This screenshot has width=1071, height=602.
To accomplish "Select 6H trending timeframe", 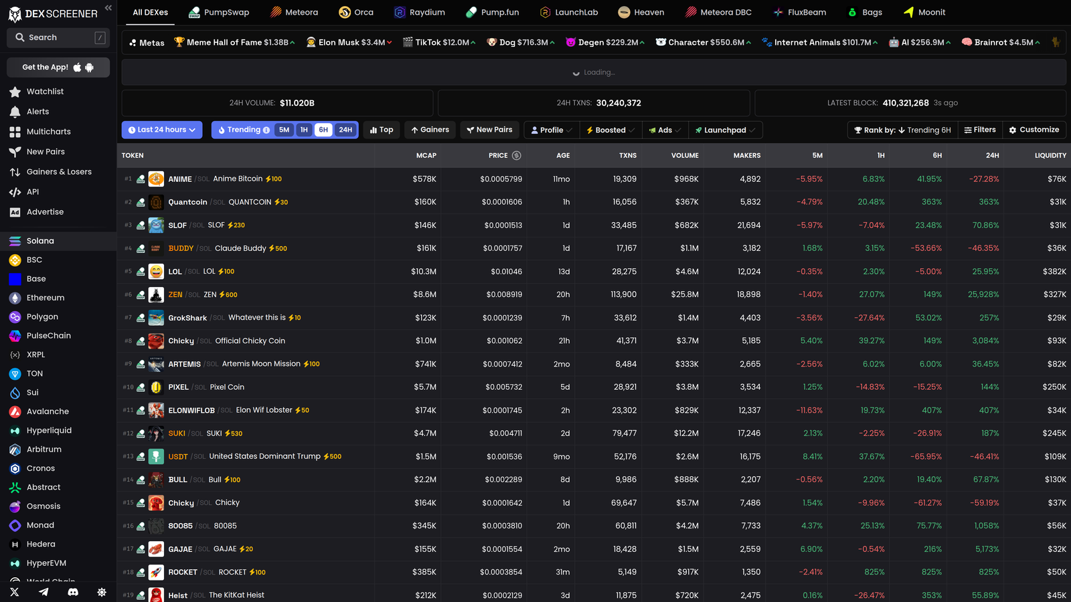I will point(323,130).
